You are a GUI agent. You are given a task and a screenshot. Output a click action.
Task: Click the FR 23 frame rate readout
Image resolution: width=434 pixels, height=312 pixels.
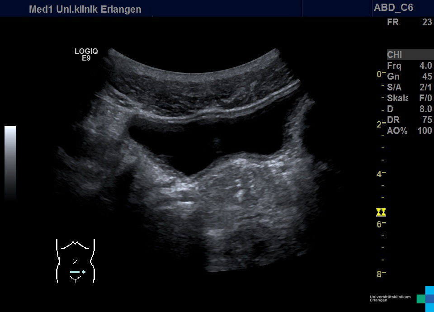click(409, 22)
